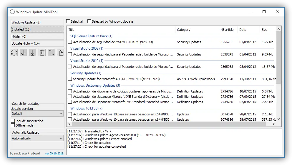Sort by the Date column header
The height and width of the screenshot is (165, 292).
pos(249,30)
